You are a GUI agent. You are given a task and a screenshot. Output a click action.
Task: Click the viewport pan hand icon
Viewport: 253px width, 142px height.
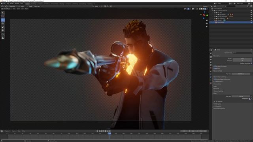(207, 24)
